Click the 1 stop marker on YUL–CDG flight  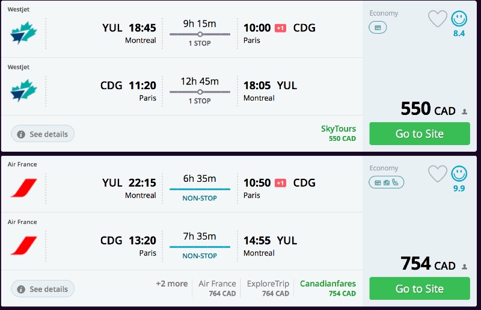[200, 34]
